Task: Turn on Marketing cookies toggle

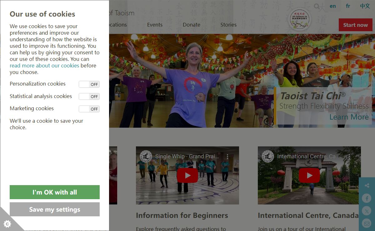Action: 89,109
